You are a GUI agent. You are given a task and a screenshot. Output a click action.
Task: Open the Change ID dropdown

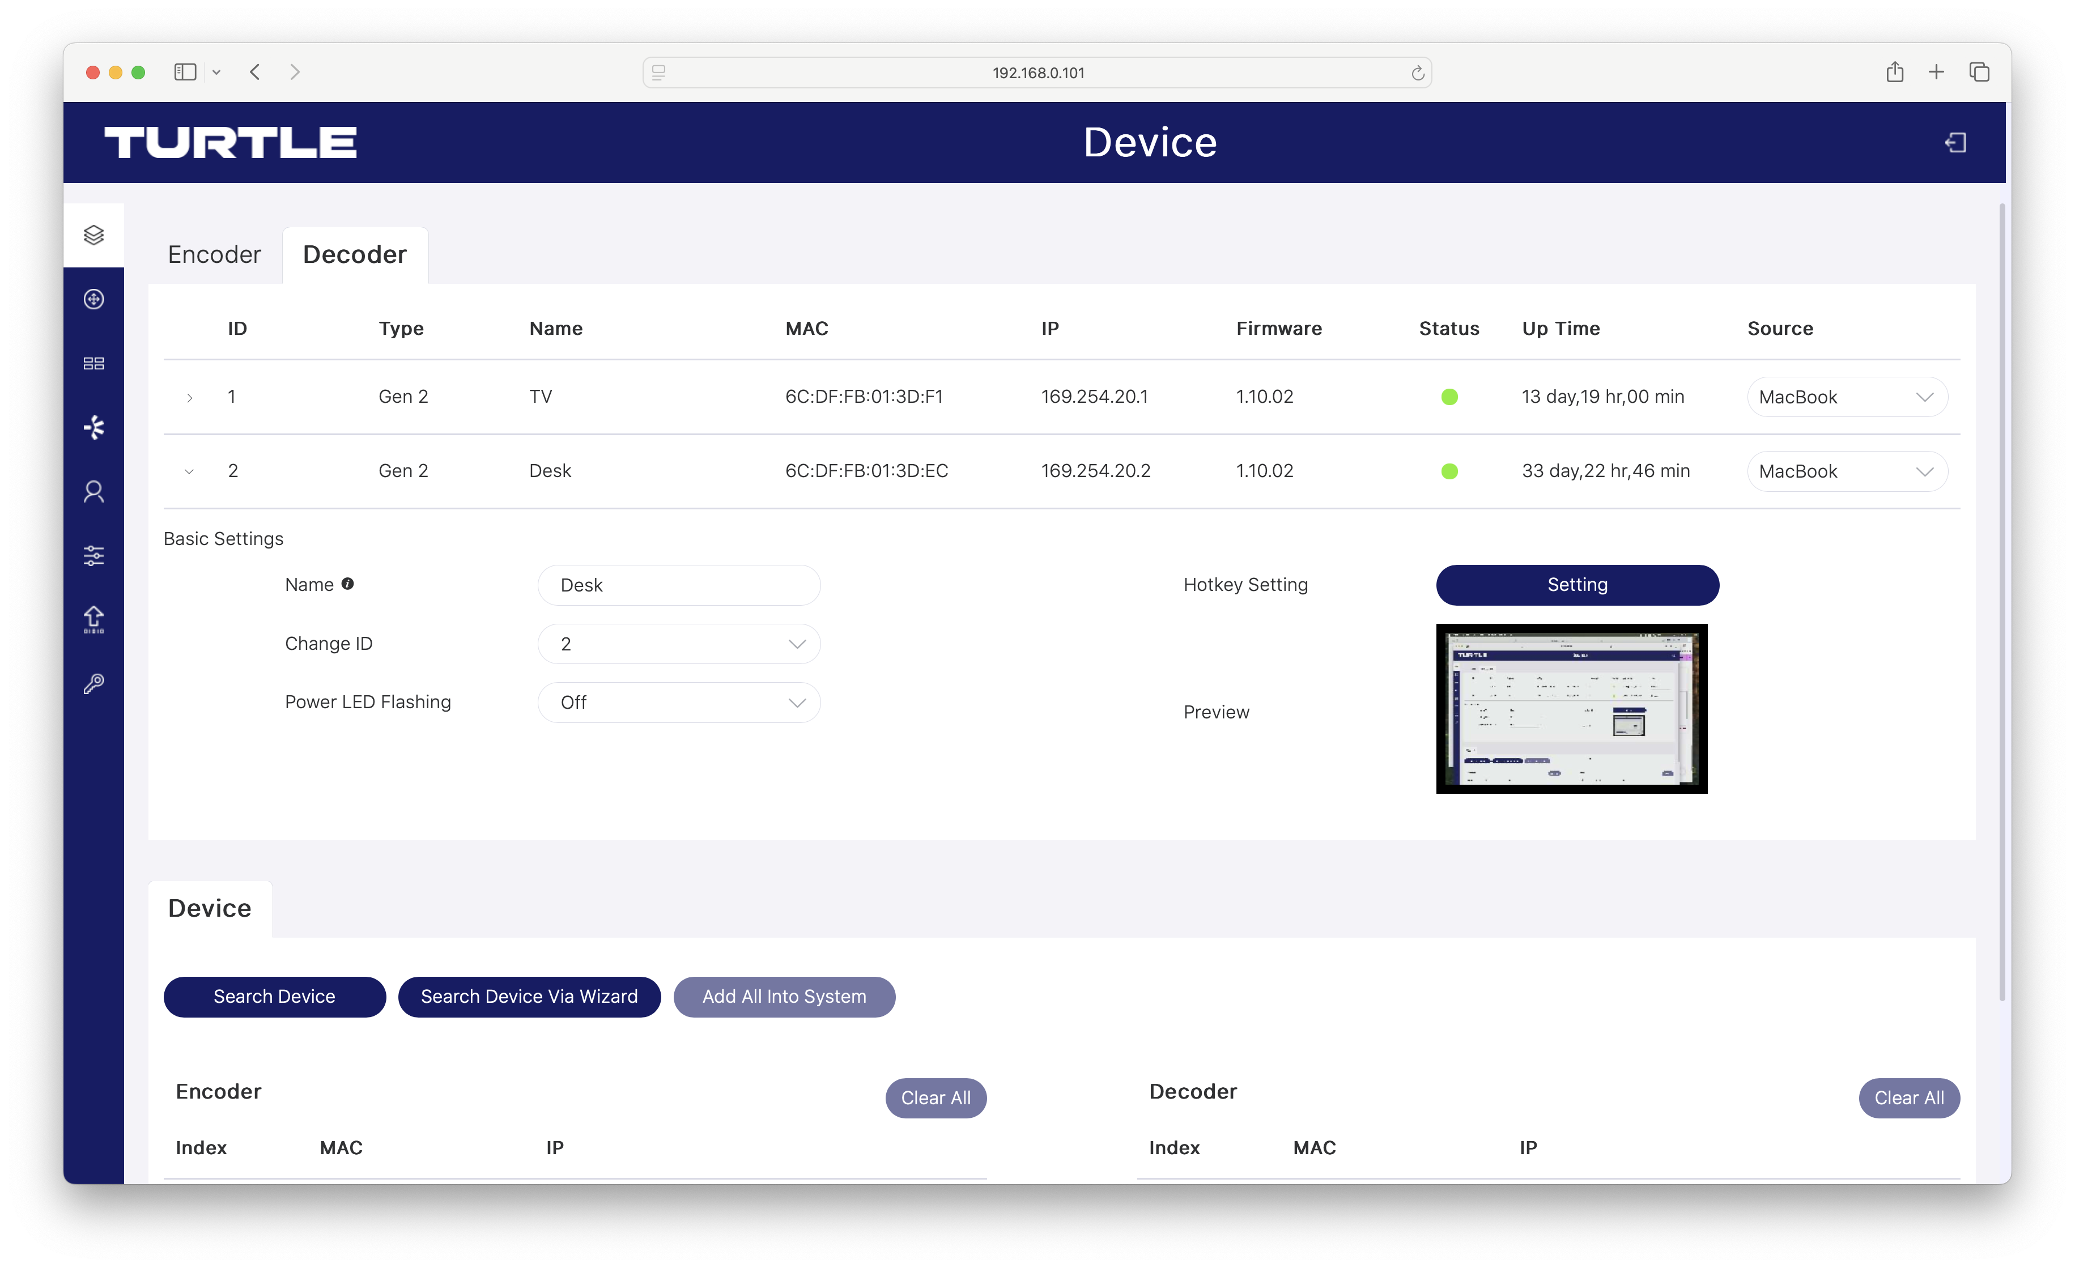(679, 644)
